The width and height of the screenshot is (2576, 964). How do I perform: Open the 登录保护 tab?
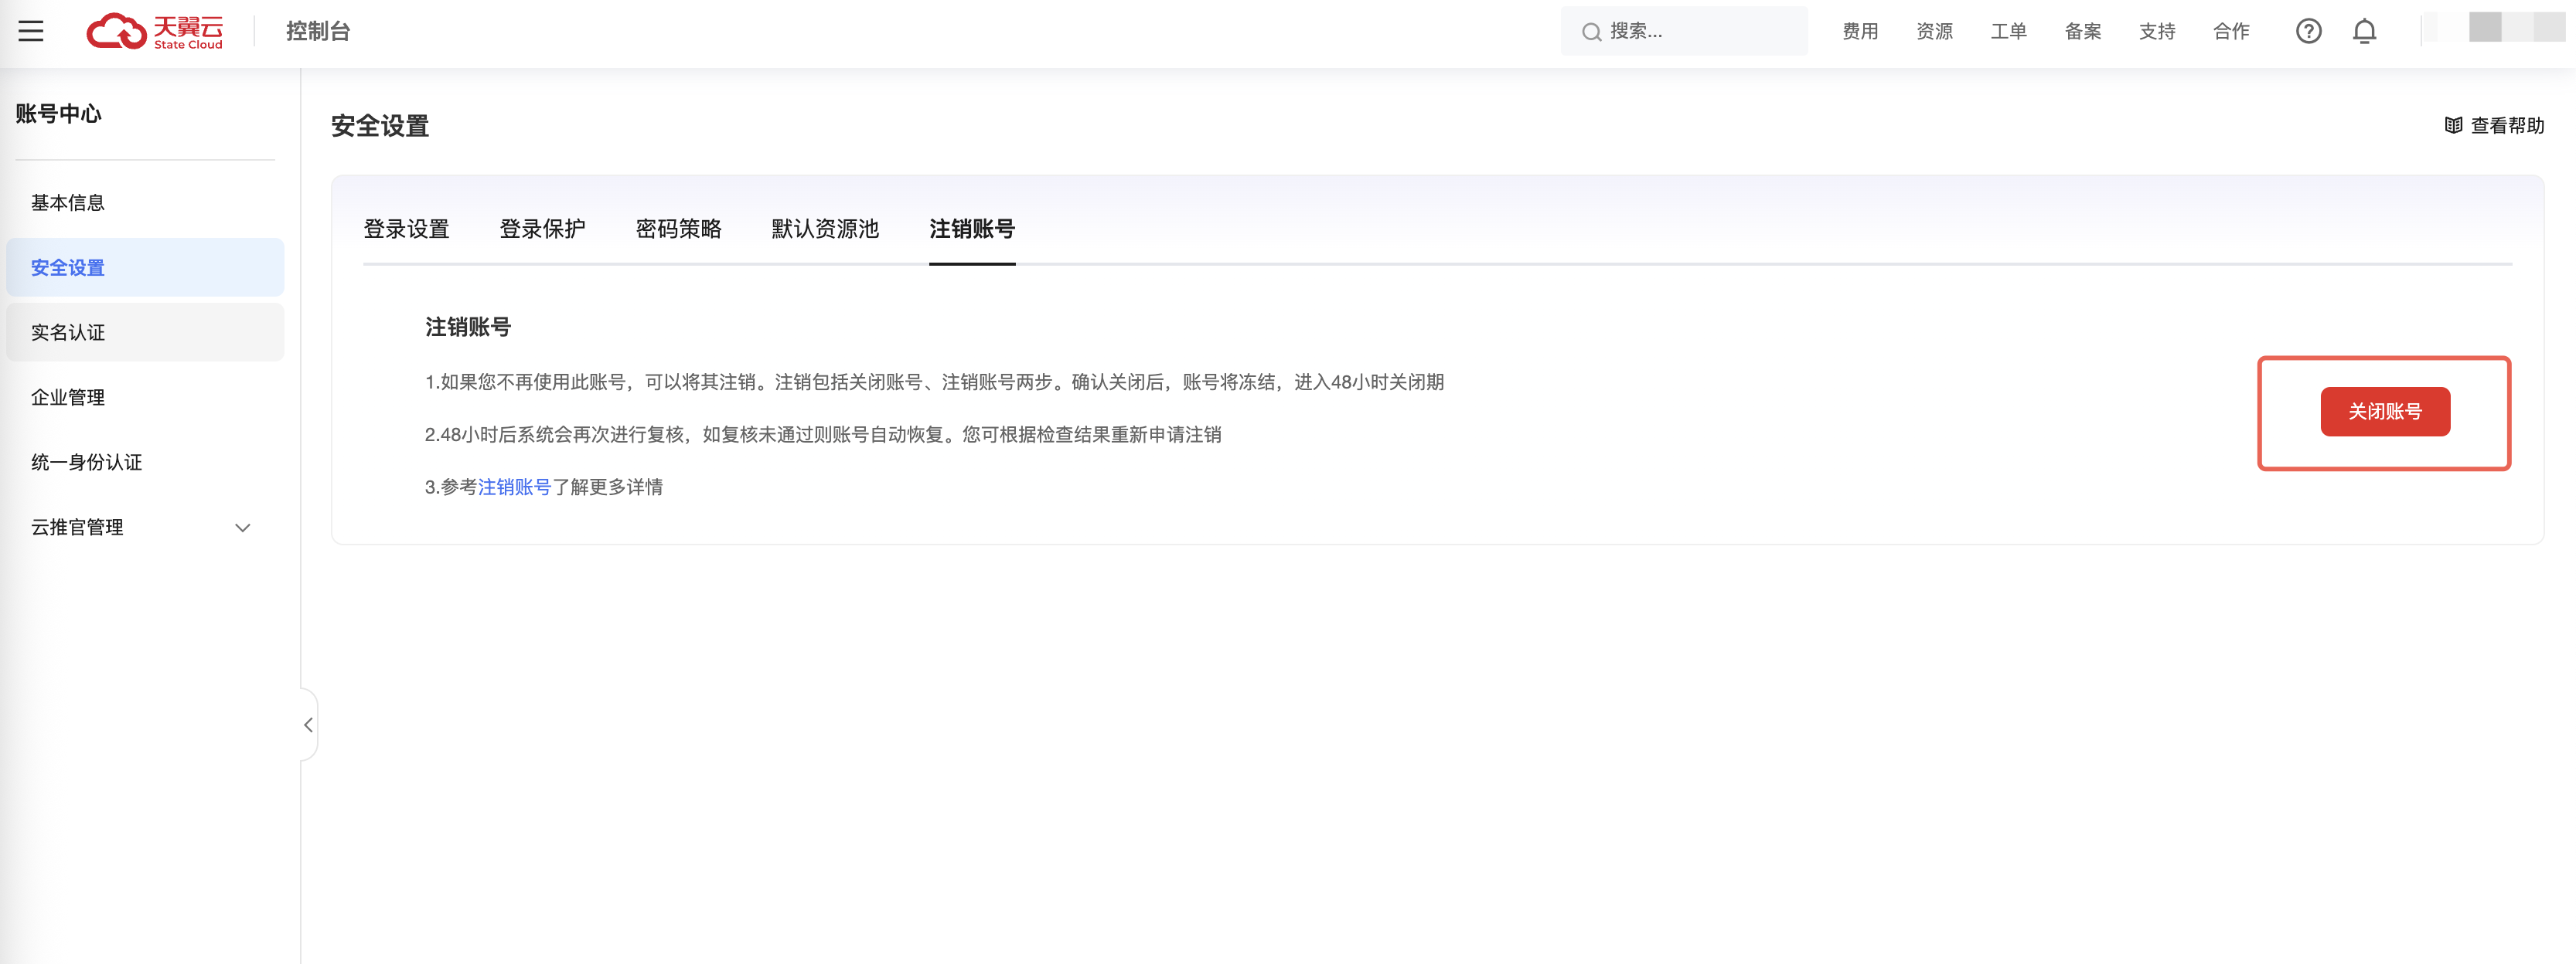(542, 229)
